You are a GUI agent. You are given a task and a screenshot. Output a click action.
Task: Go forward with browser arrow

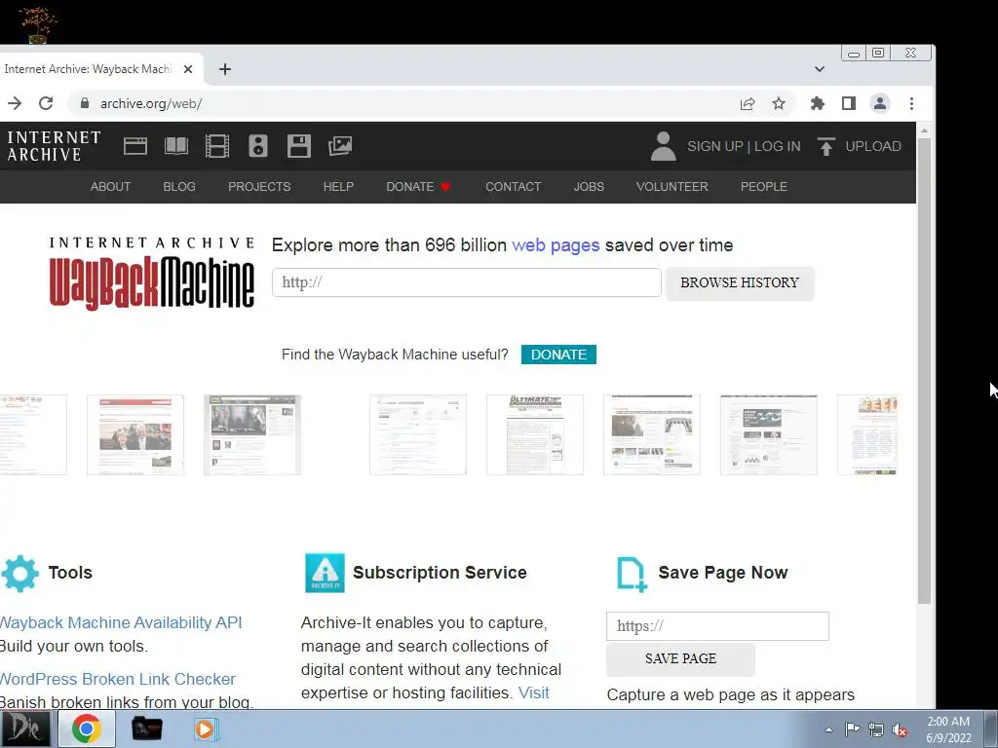14,103
